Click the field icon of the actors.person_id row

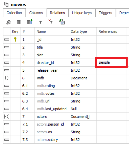[x=7, y=124]
